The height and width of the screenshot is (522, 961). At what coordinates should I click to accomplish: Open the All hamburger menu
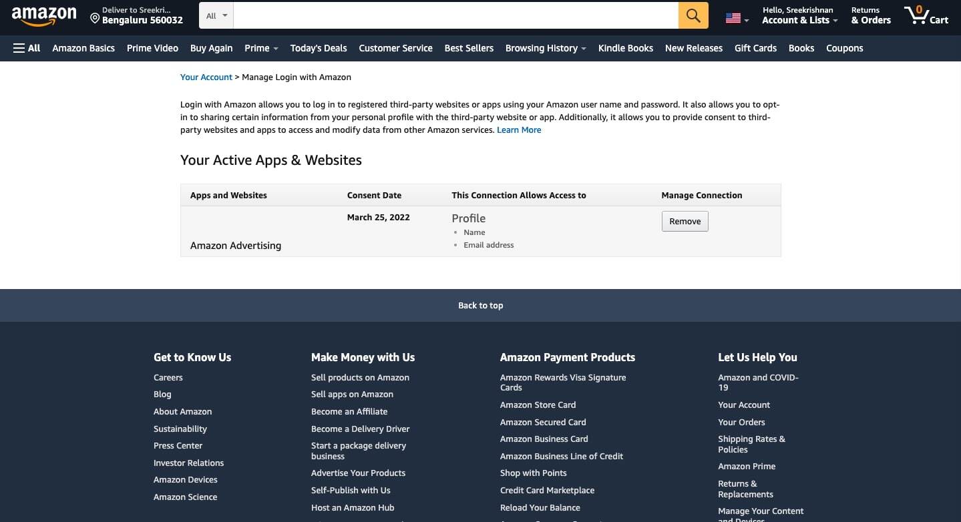pos(27,48)
